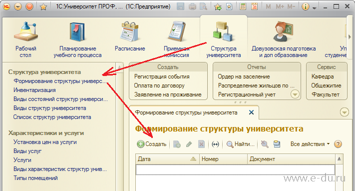The width and height of the screenshot is (355, 191).
Task: Click Регистрация события in Создать panel
Action: pos(162,76)
